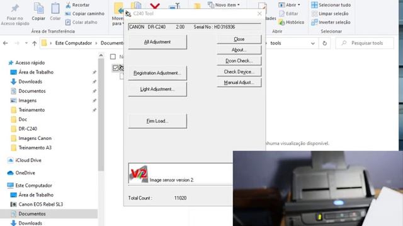Click Copiar caminho in the ribbon
This screenshot has height=226, width=403.
click(85, 14)
